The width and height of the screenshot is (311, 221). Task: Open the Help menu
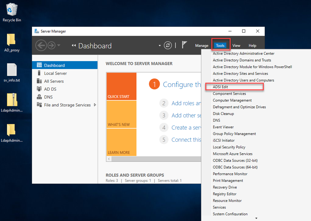253,45
